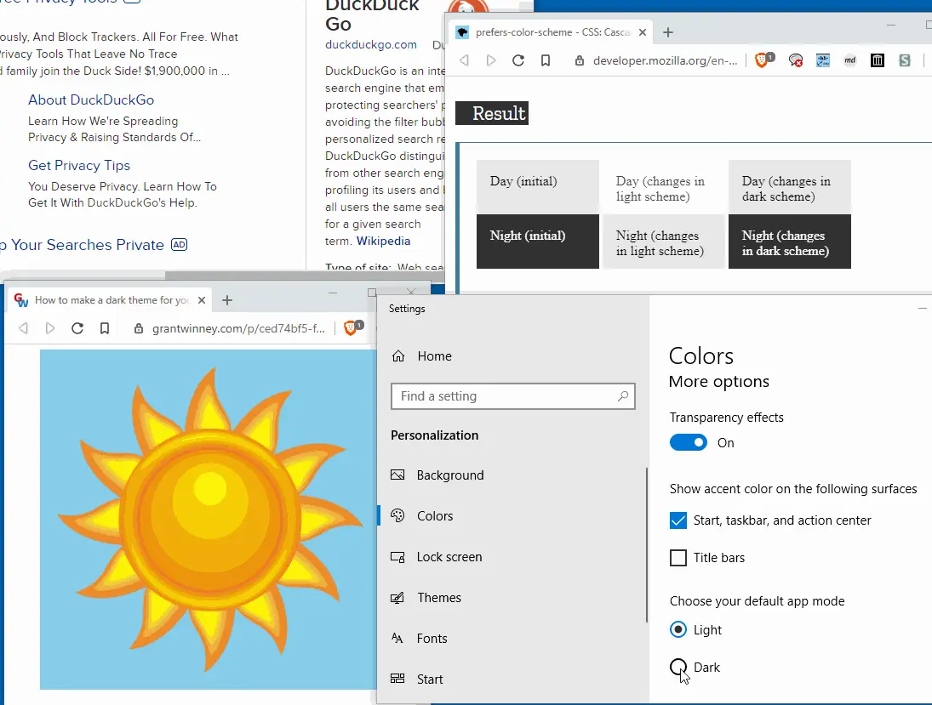This screenshot has width=932, height=705.
Task: Click the Result heading on MDN
Action: [492, 113]
